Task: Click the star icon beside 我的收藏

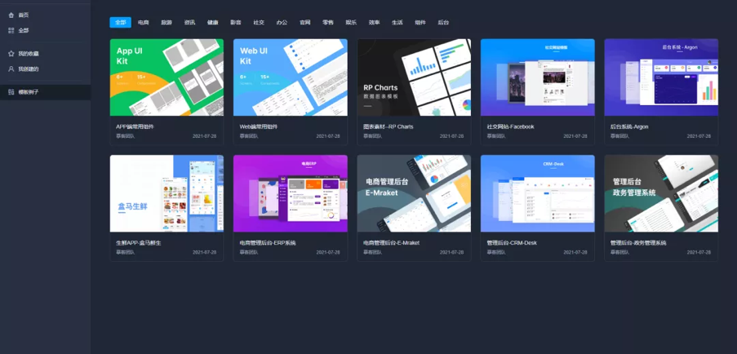Action: pos(11,54)
